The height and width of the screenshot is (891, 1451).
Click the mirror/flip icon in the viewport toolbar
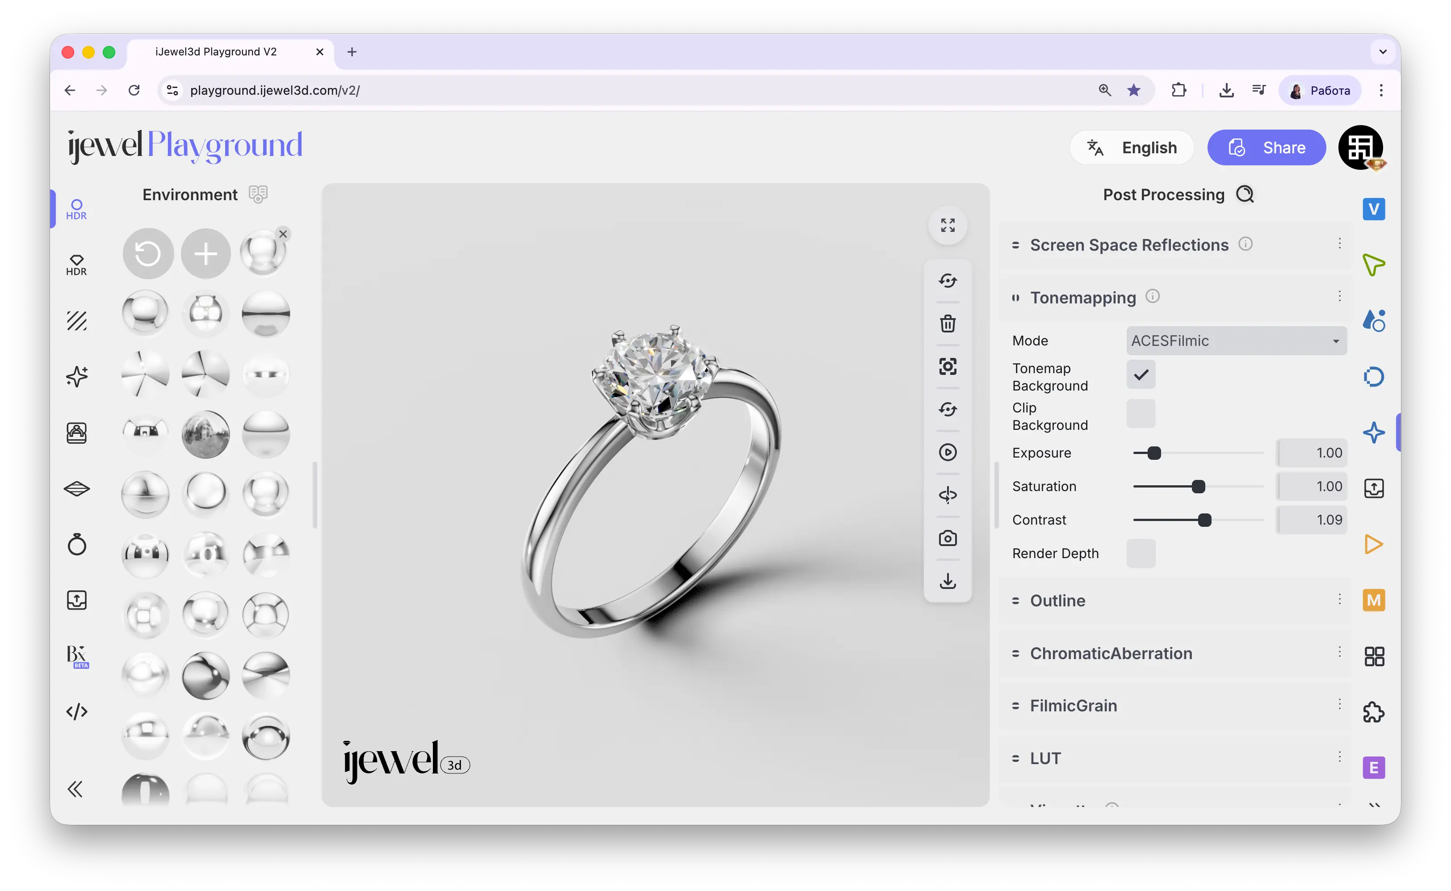(x=947, y=495)
